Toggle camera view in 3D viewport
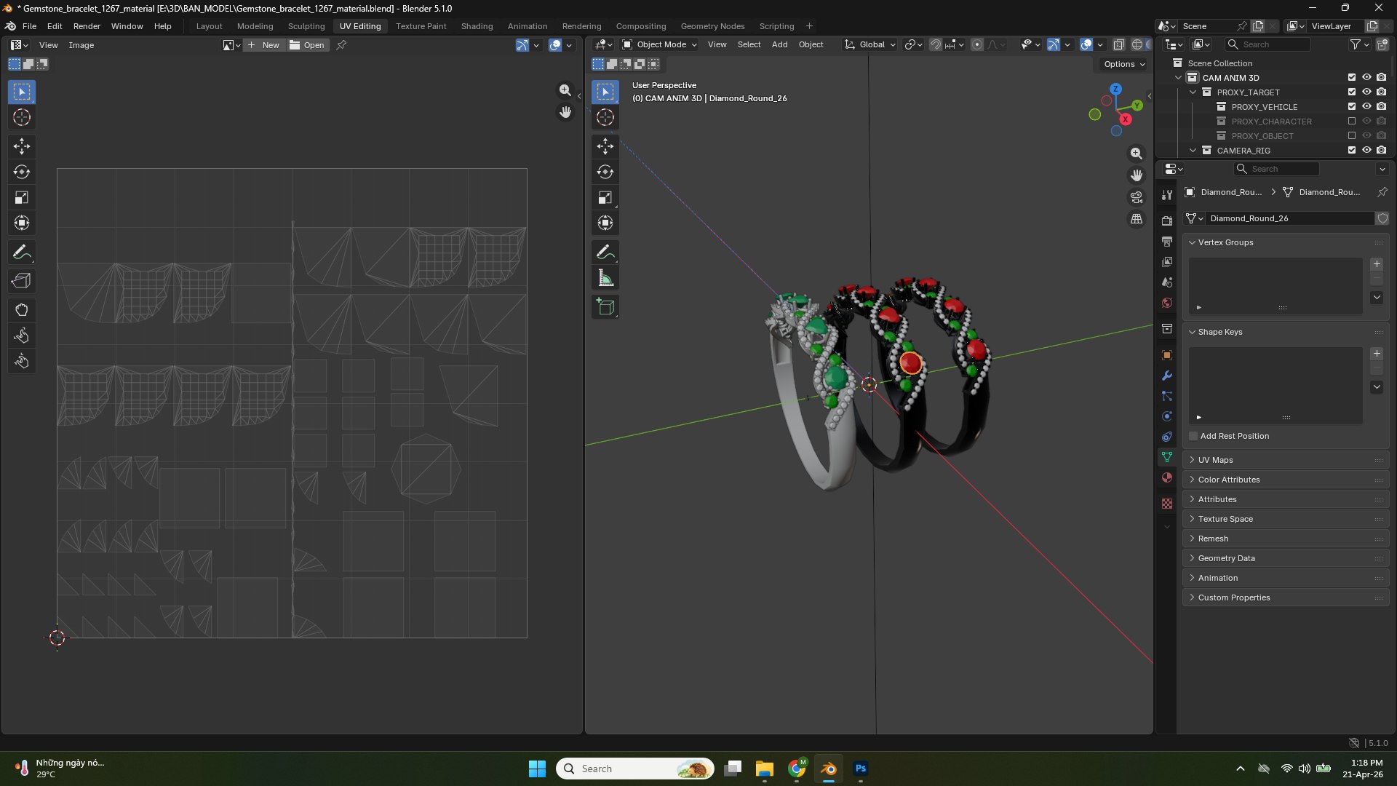 coord(1137,197)
